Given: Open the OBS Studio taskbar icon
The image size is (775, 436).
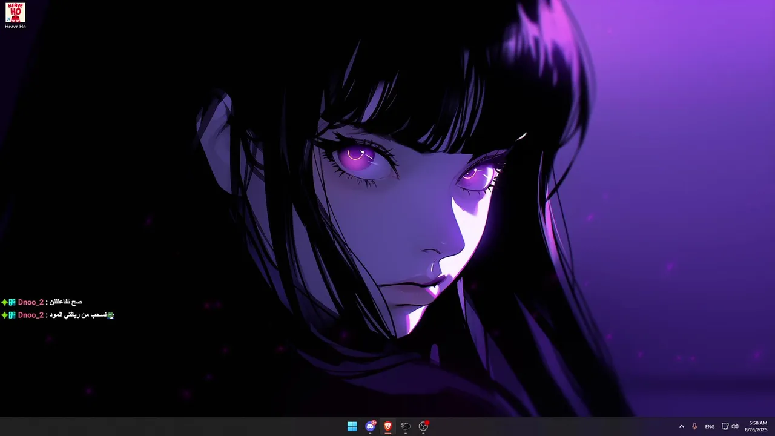Looking at the screenshot, I should pos(423,426).
